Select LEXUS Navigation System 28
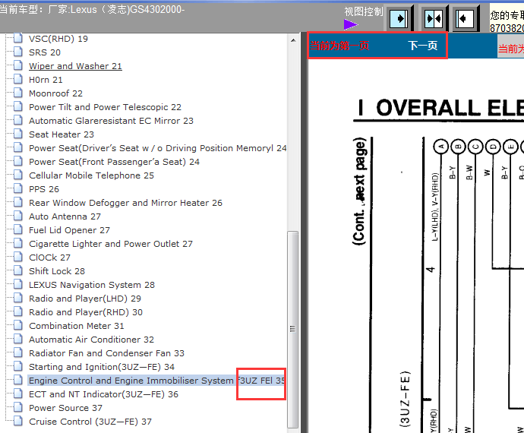The height and width of the screenshot is (433, 524). click(x=92, y=285)
